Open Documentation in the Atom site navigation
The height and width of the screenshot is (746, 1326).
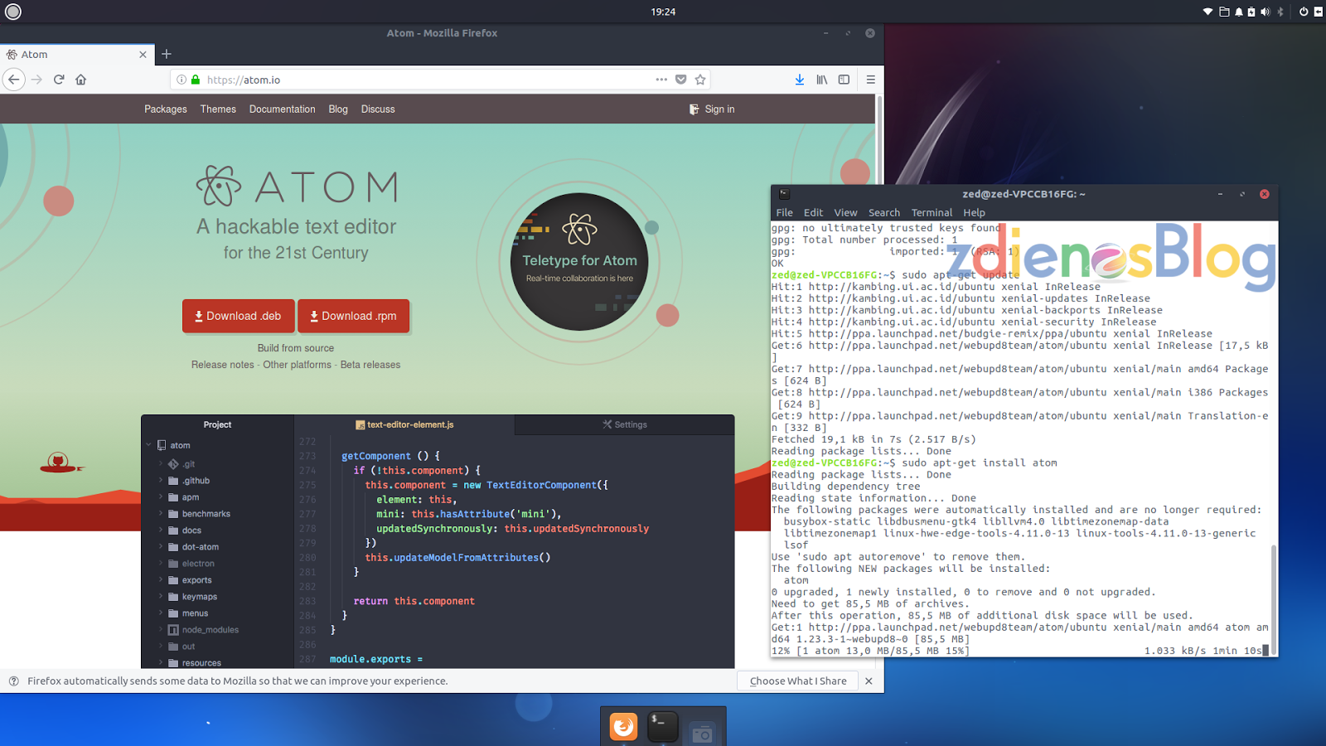click(x=283, y=109)
